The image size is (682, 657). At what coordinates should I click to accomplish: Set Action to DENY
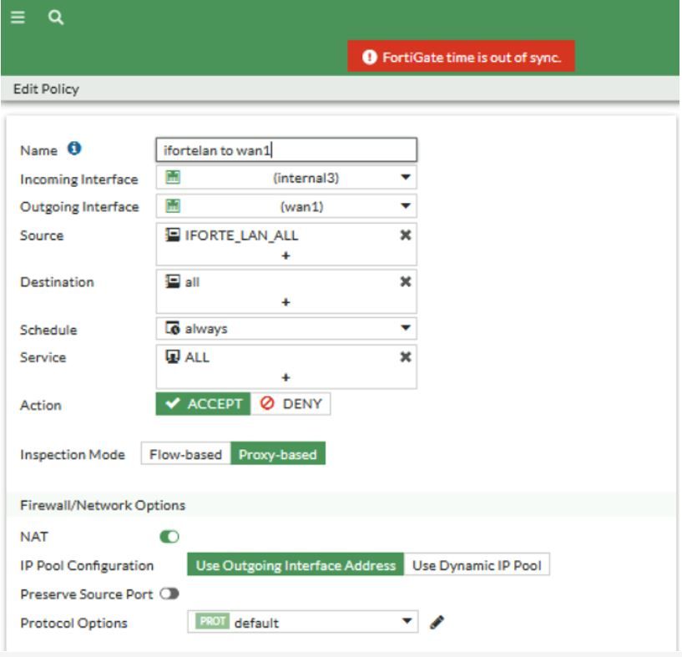coord(290,404)
